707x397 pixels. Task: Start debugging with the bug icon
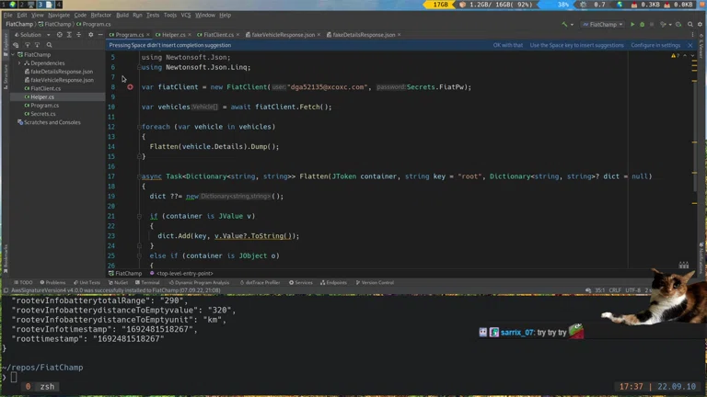[x=643, y=25]
